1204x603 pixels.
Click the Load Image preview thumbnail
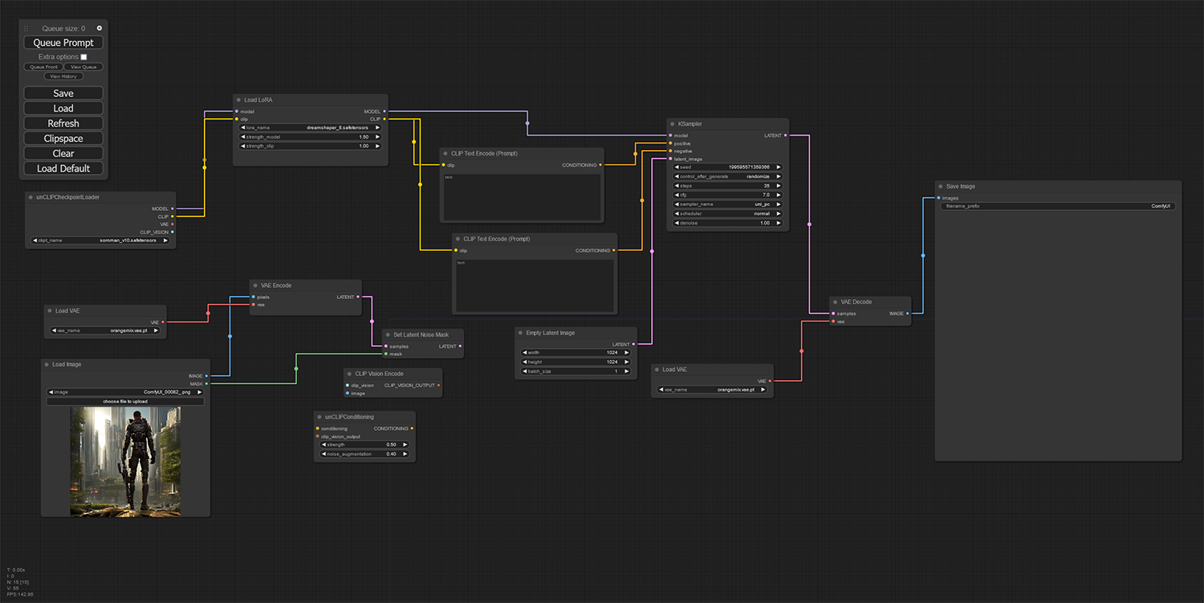click(x=125, y=461)
